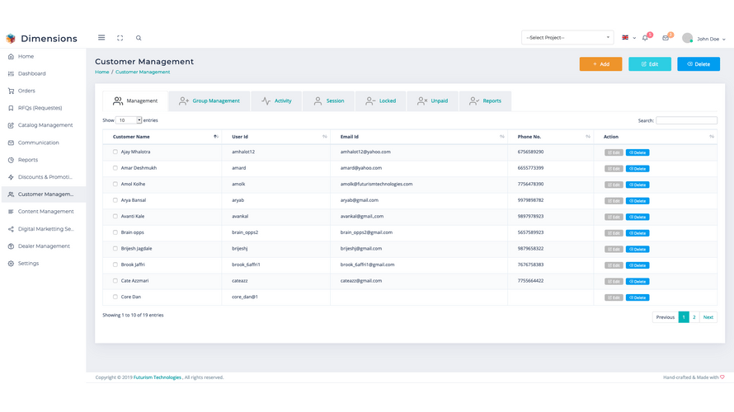
Task: Switch to the Unpaid tab
Action: click(432, 101)
